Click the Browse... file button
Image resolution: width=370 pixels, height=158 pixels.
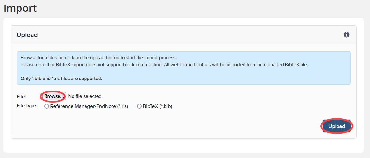click(x=54, y=96)
